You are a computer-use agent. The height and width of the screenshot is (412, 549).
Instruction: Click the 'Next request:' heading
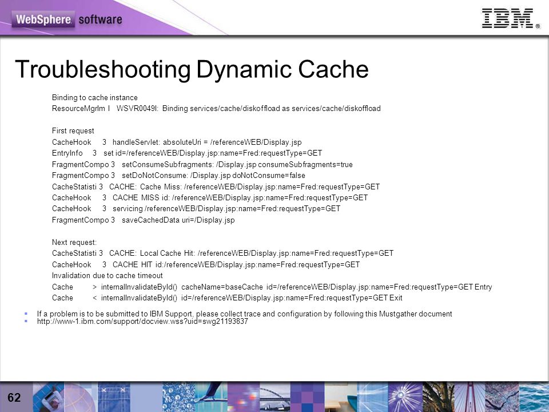[74, 243]
